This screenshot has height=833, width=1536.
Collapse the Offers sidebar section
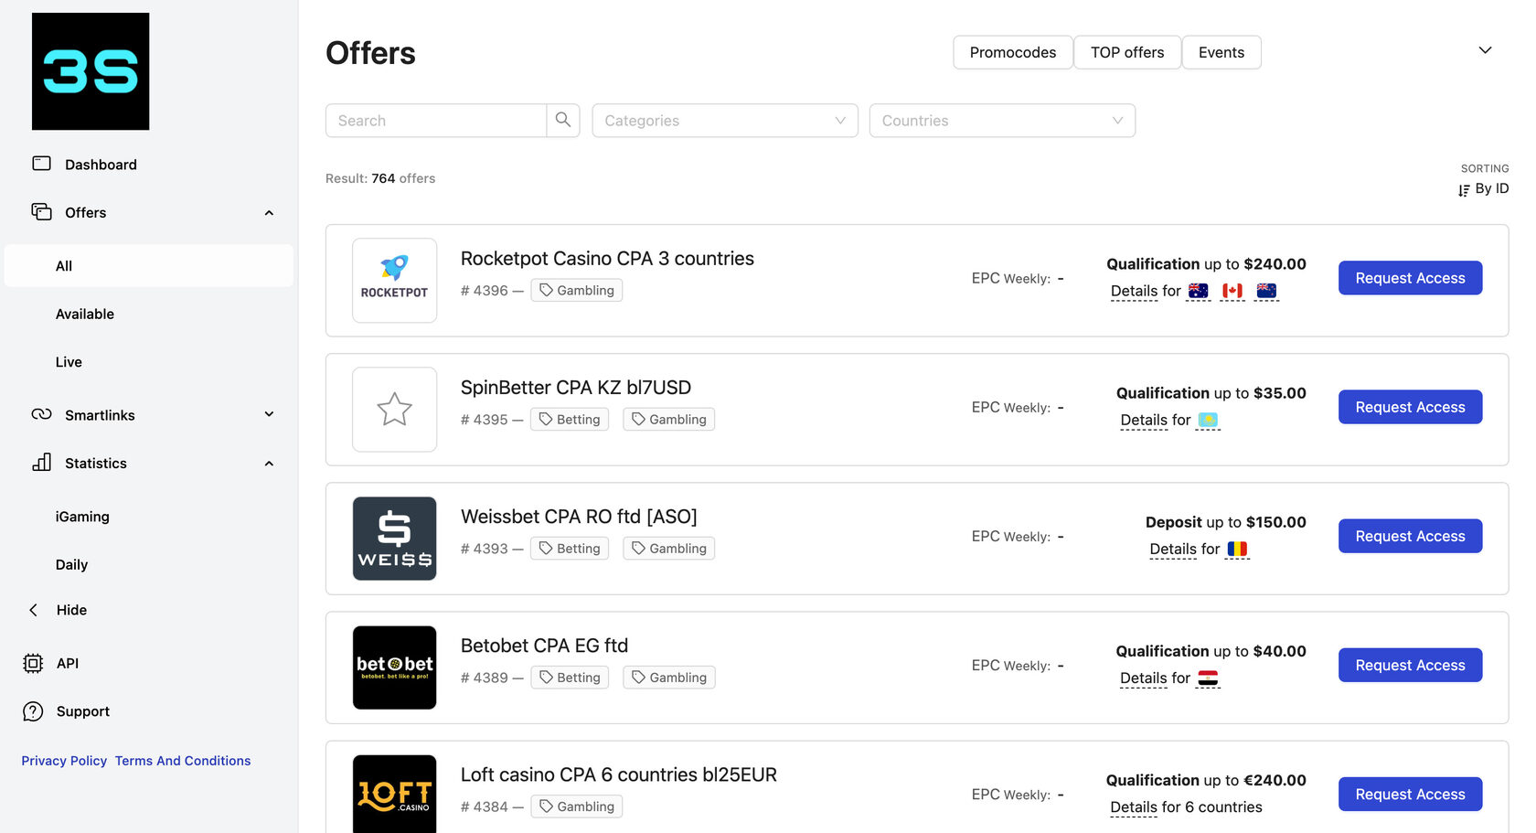click(x=269, y=213)
